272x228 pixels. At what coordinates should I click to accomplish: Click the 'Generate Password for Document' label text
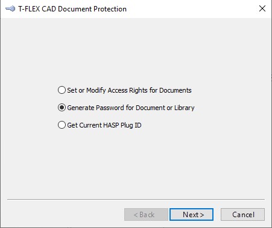pyautogui.click(x=116, y=108)
